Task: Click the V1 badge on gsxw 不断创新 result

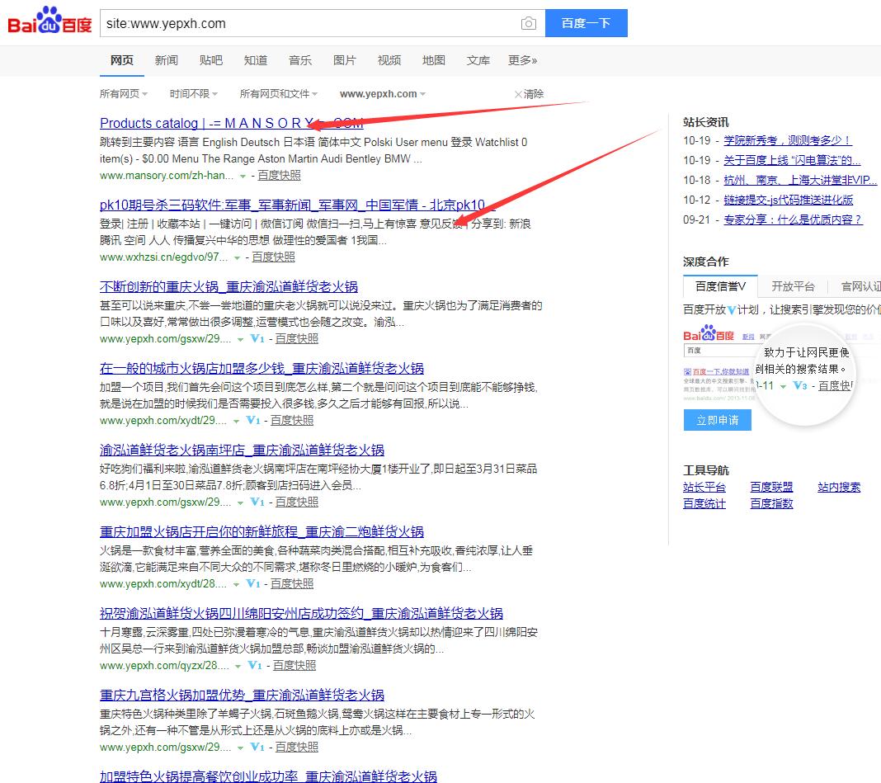Action: [x=257, y=338]
